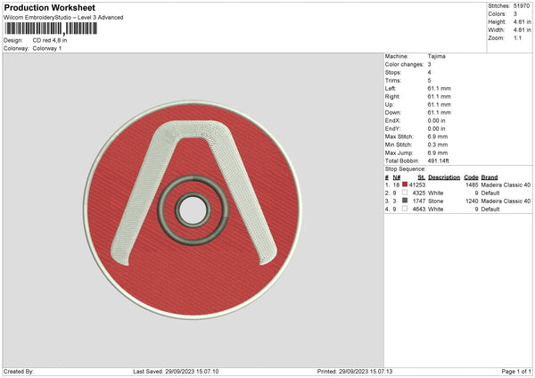Click 'Wilcom EmbroideryStudio – Level 3 Advanced' text
535x378 pixels.
point(63,18)
